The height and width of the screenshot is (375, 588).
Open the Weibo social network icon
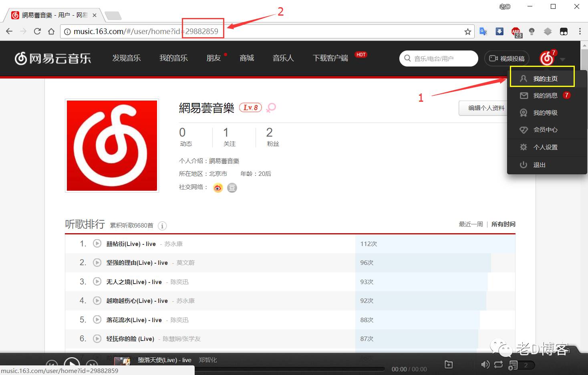coord(218,187)
